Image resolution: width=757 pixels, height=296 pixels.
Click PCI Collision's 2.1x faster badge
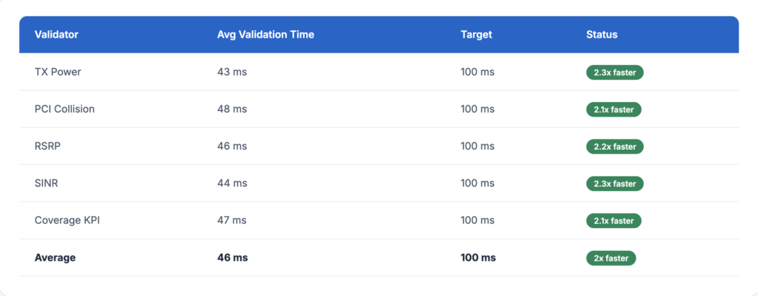point(614,109)
